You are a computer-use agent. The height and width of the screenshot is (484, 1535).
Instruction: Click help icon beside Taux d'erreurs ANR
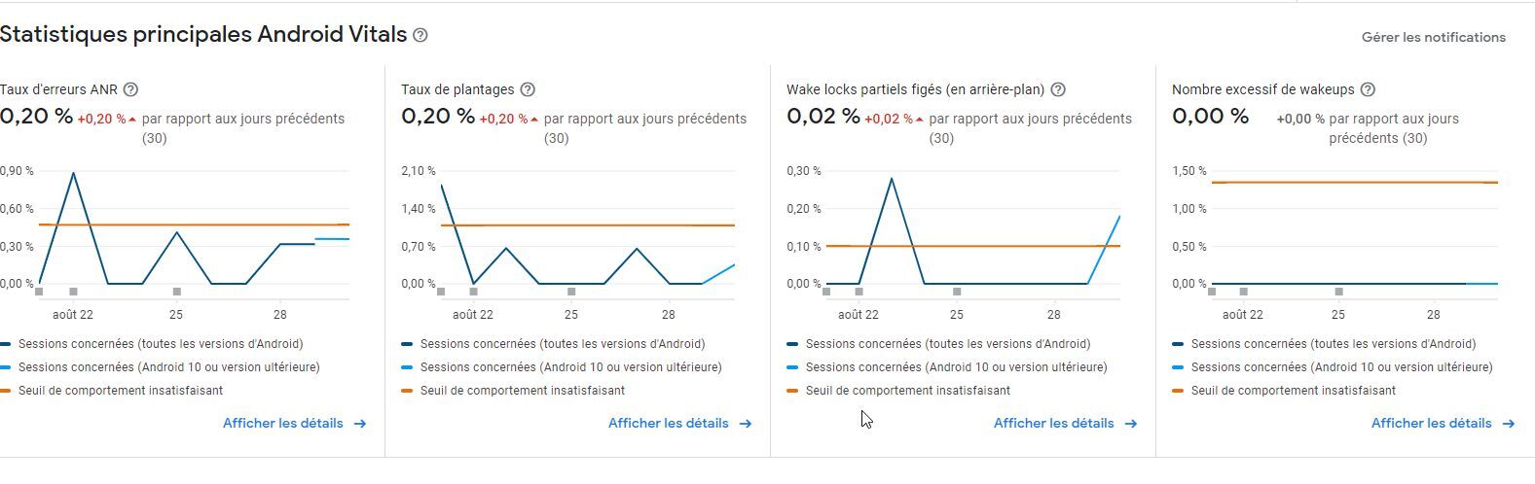pyautogui.click(x=130, y=89)
